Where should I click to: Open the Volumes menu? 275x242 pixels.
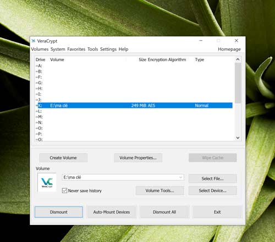point(40,49)
